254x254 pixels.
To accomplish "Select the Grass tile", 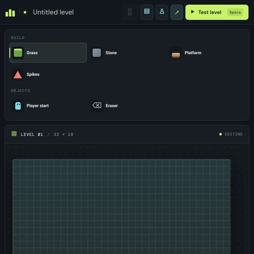I will click(48, 52).
